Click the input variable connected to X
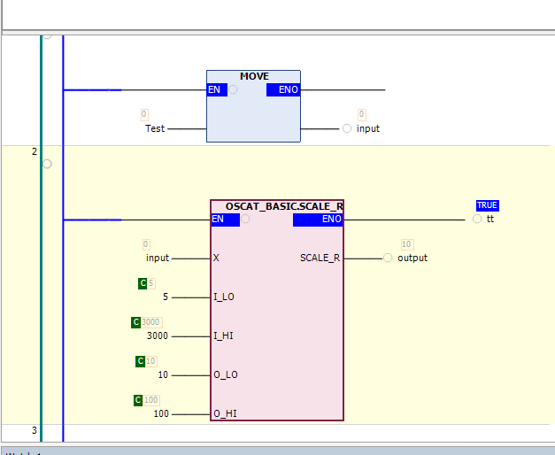Image resolution: width=555 pixels, height=455 pixels. 158,258
